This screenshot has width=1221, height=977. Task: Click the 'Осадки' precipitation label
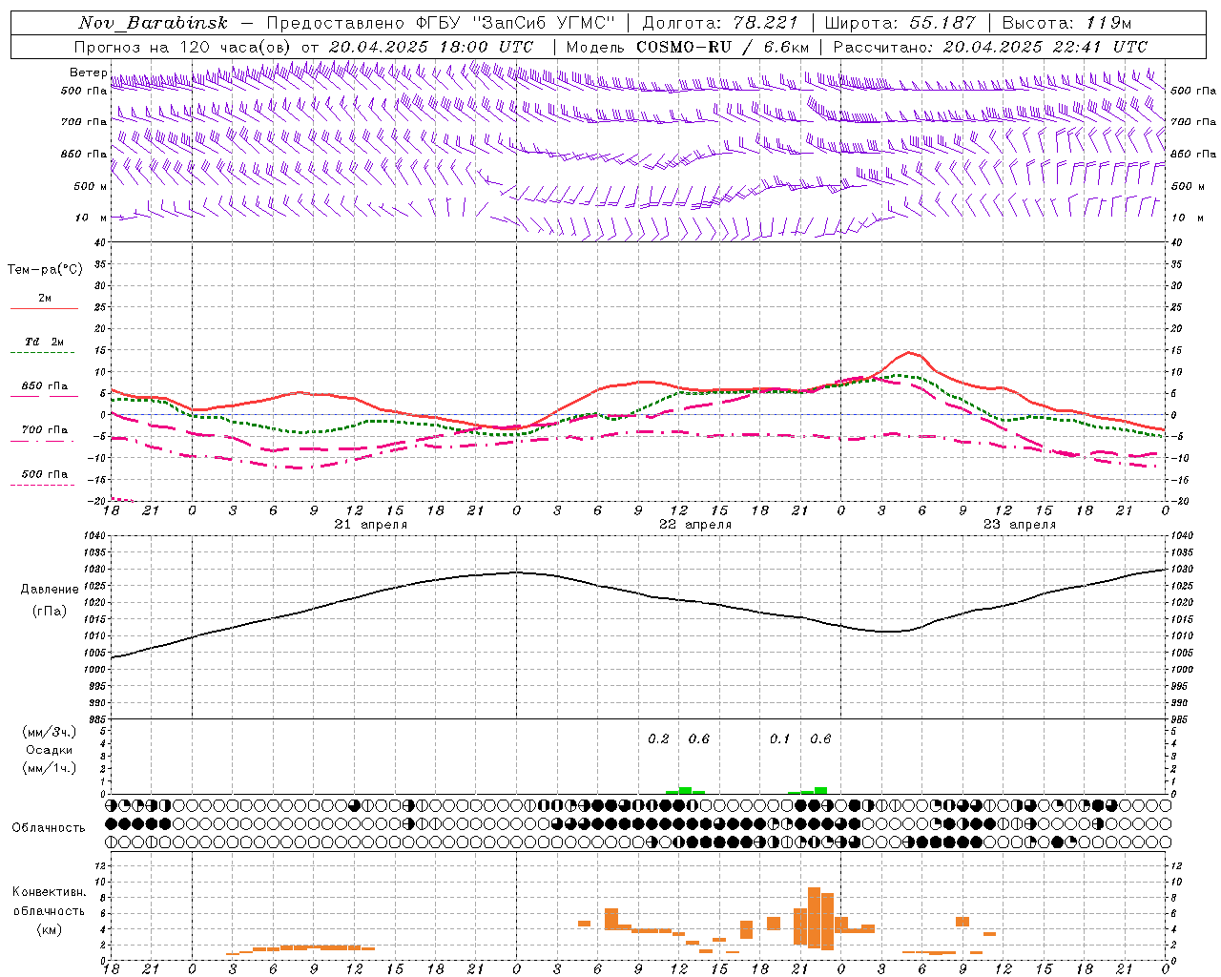(x=50, y=750)
